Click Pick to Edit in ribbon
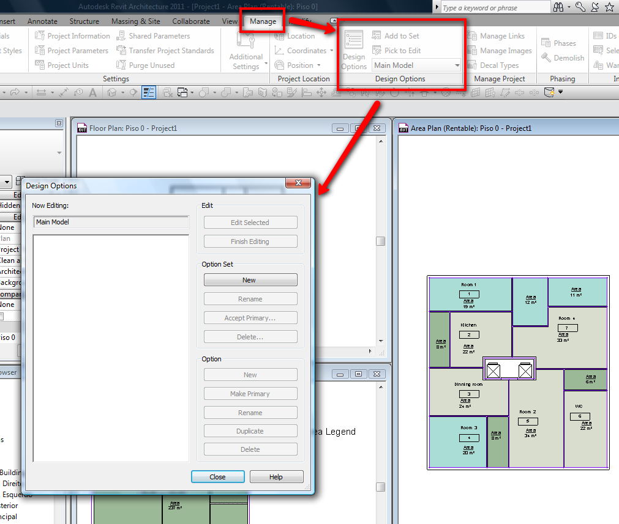 396,51
